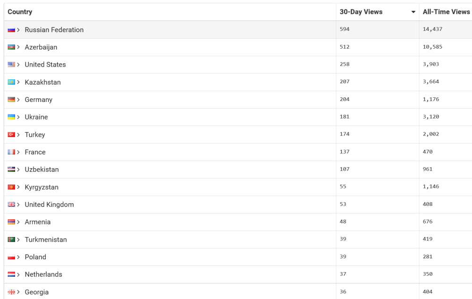Select the Turkmenistan country name

pos(46,239)
